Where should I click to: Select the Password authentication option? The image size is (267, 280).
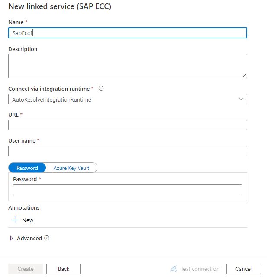click(27, 168)
